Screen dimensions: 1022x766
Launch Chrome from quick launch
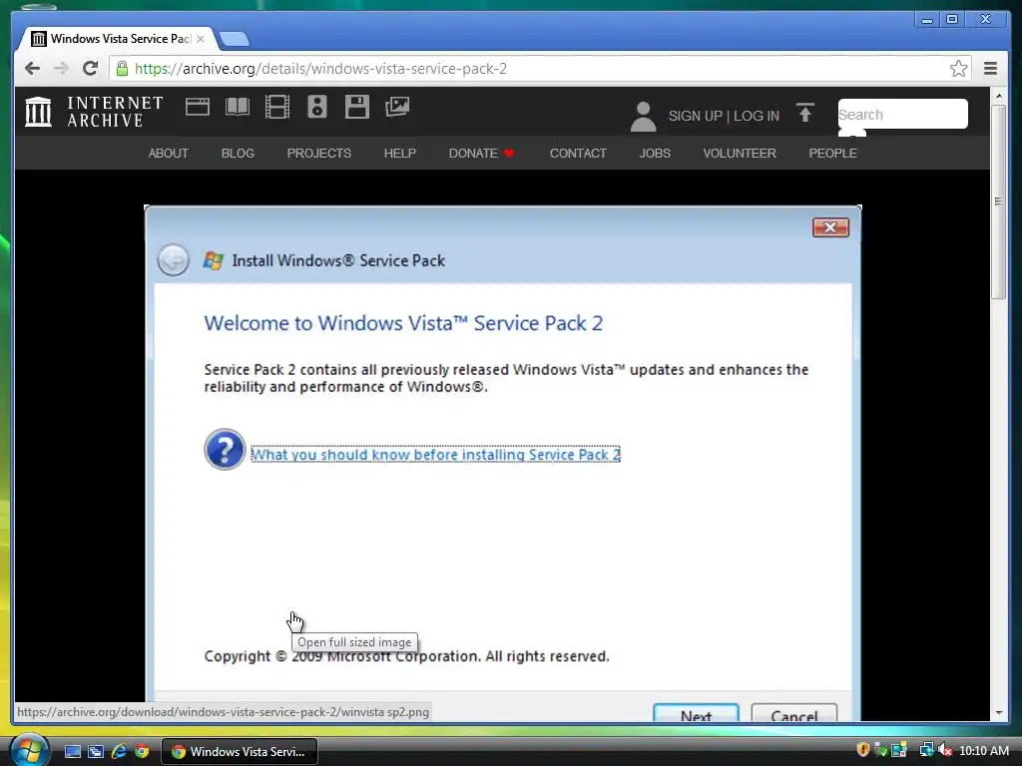142,752
